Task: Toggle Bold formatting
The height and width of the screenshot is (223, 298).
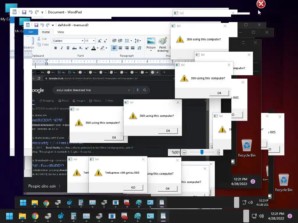Action: [56, 48]
